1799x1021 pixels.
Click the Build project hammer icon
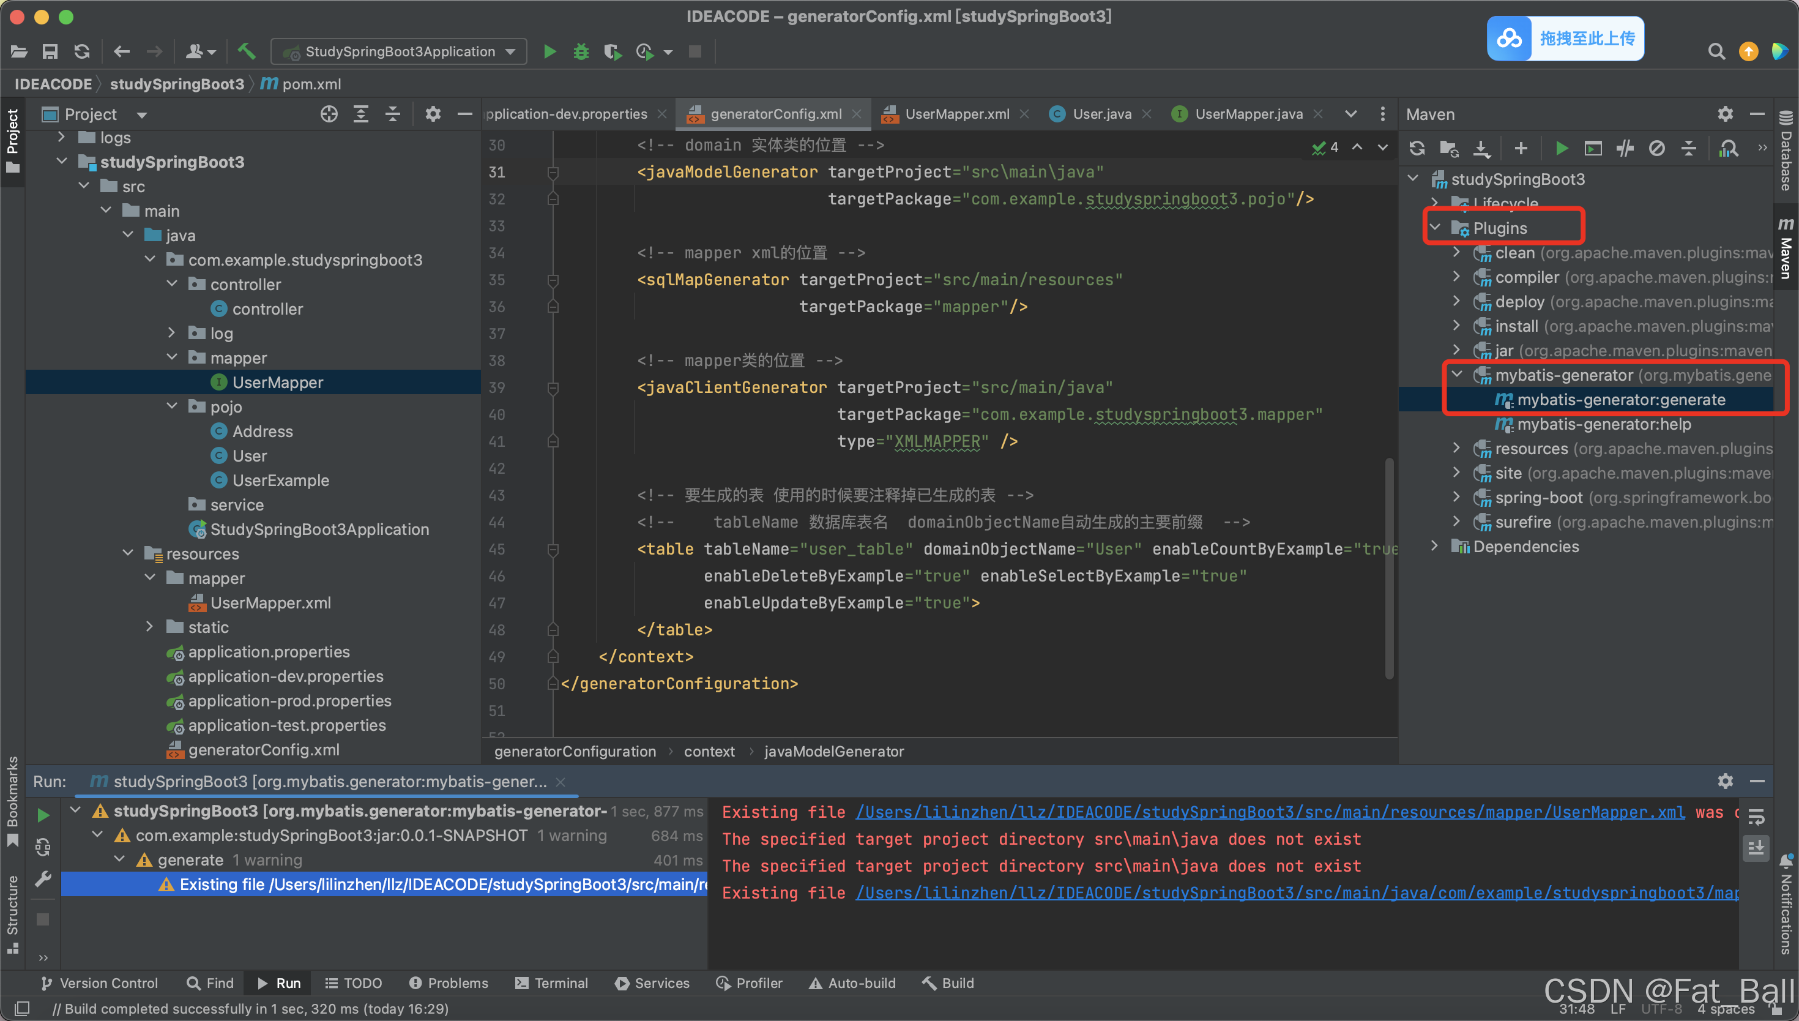(246, 51)
